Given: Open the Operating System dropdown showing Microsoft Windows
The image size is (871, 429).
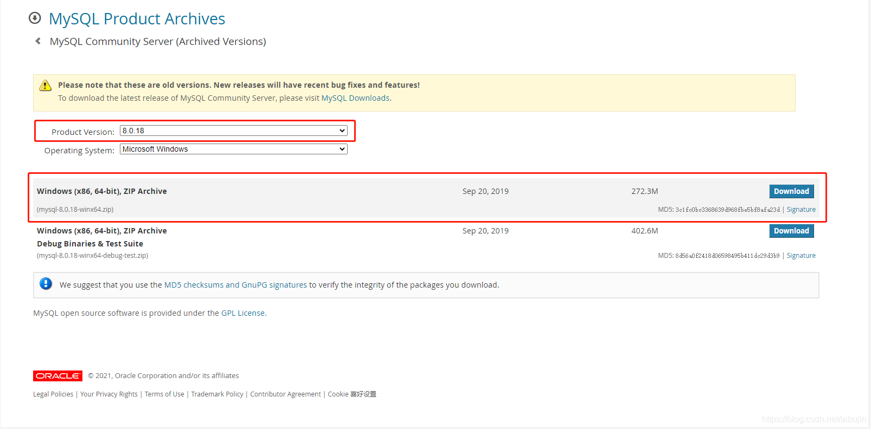Looking at the screenshot, I should (233, 149).
